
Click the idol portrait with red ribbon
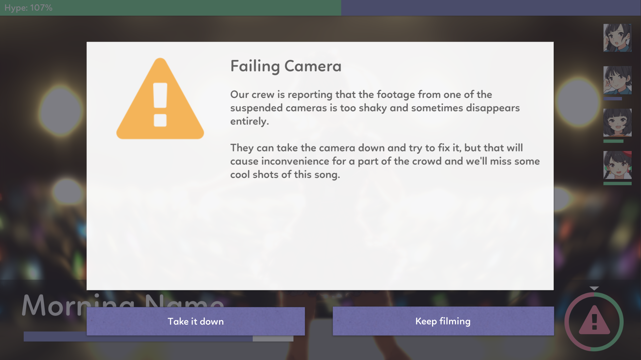(x=617, y=165)
